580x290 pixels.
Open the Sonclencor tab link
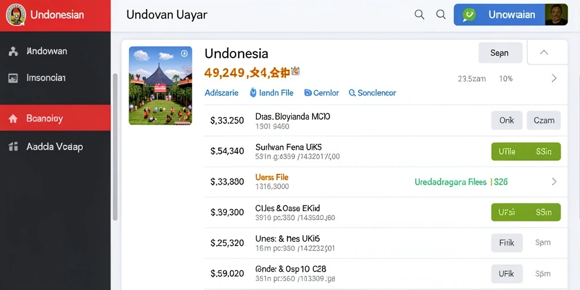coord(373,93)
